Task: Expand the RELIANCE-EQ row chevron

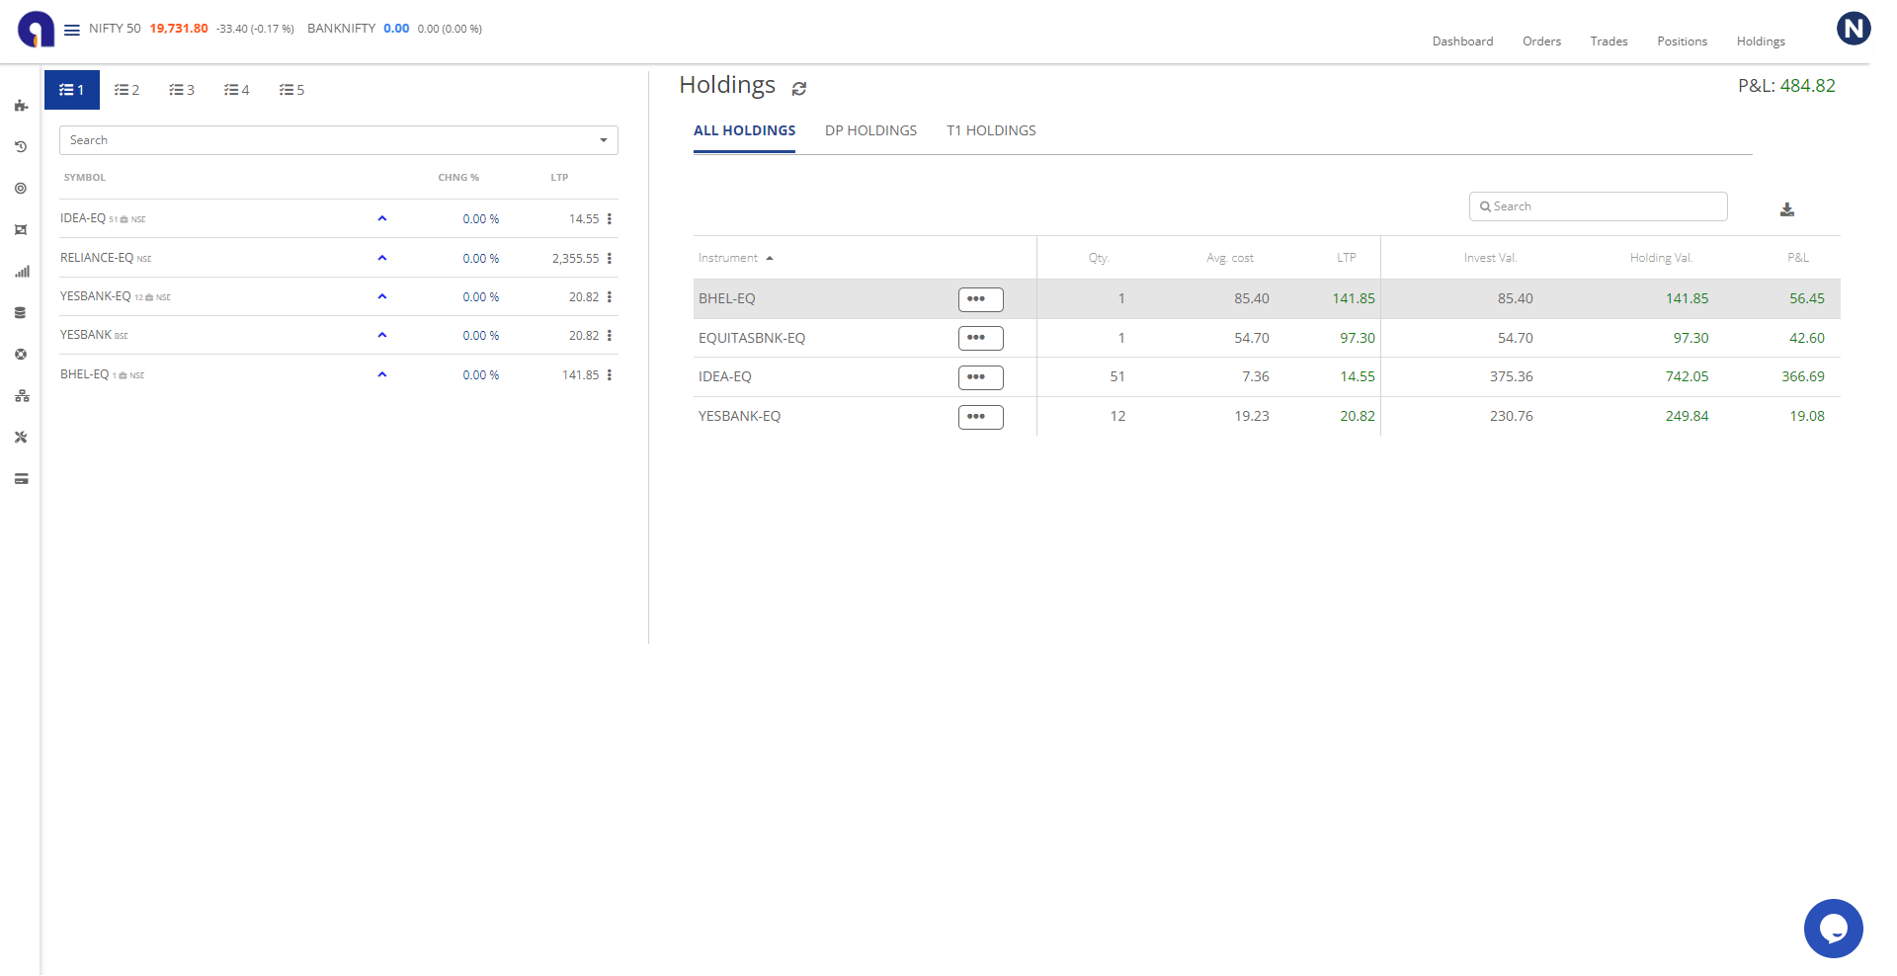Action: pyautogui.click(x=382, y=258)
